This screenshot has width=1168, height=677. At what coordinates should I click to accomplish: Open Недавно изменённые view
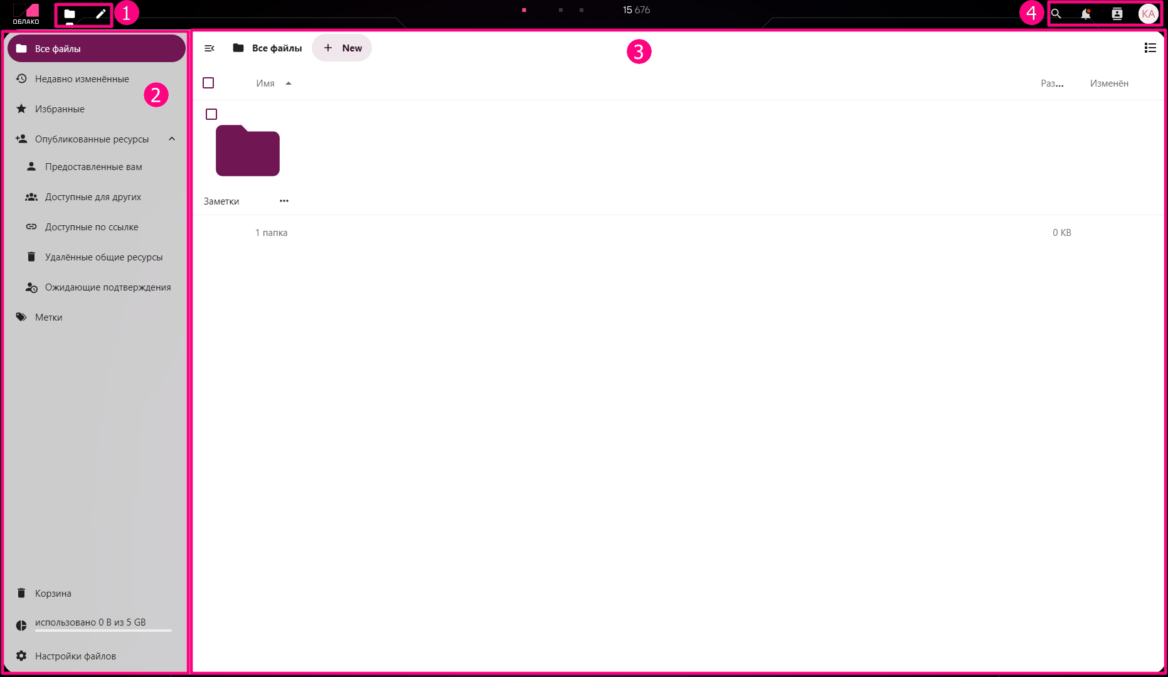(x=97, y=78)
